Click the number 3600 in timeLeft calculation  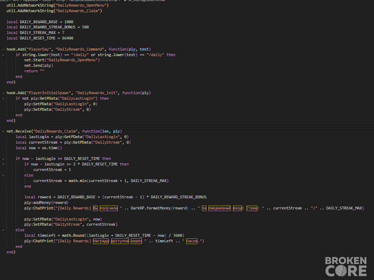pyautogui.click(x=177, y=235)
